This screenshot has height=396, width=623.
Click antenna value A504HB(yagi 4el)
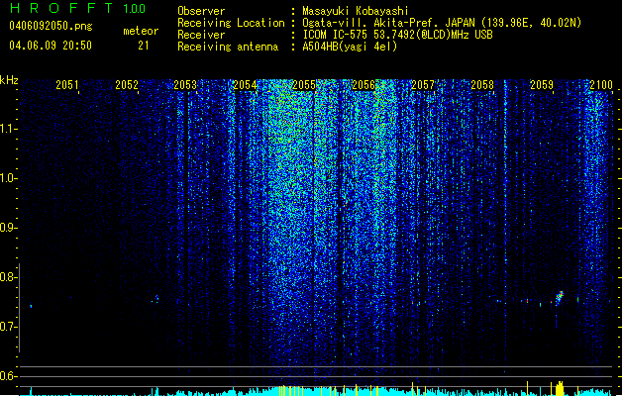(350, 47)
